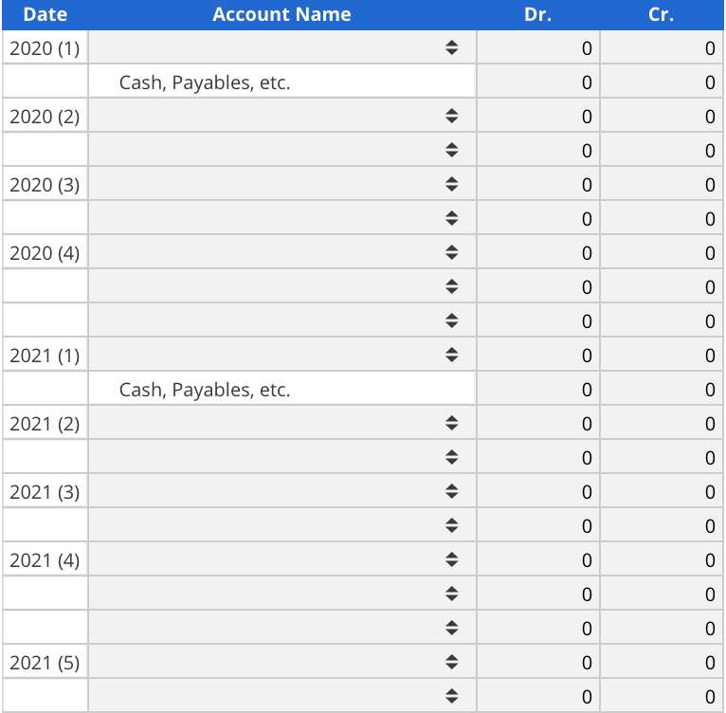Screen dimensions: 726x713
Task: Click the Cr. field in row 2020 (2)
Action: coord(662,116)
